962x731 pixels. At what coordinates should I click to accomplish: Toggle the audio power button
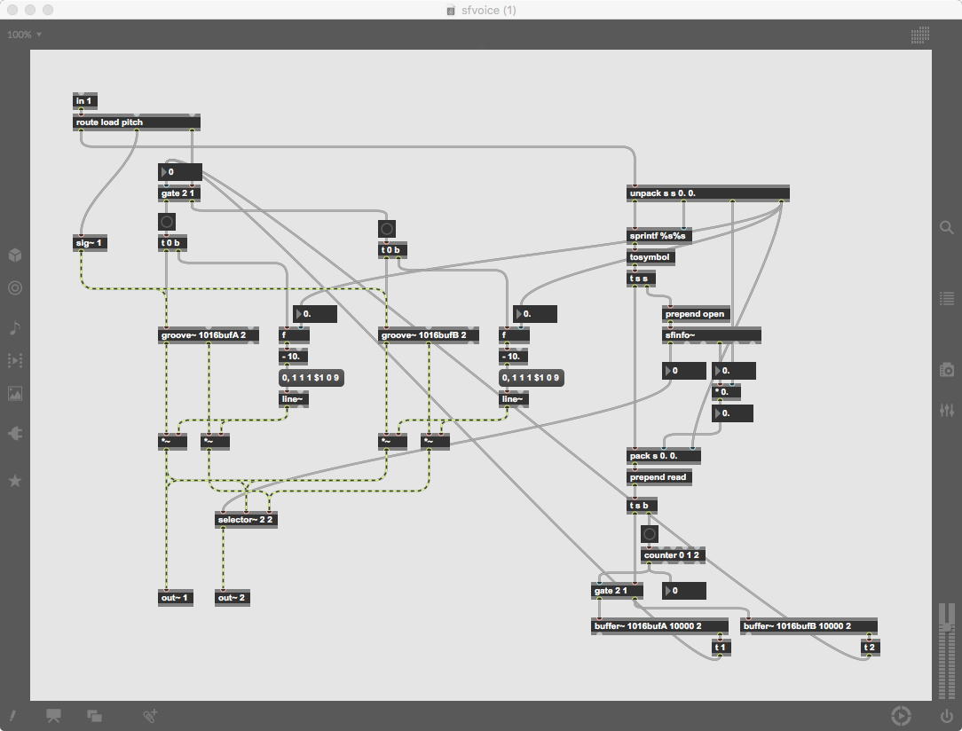pos(947,716)
